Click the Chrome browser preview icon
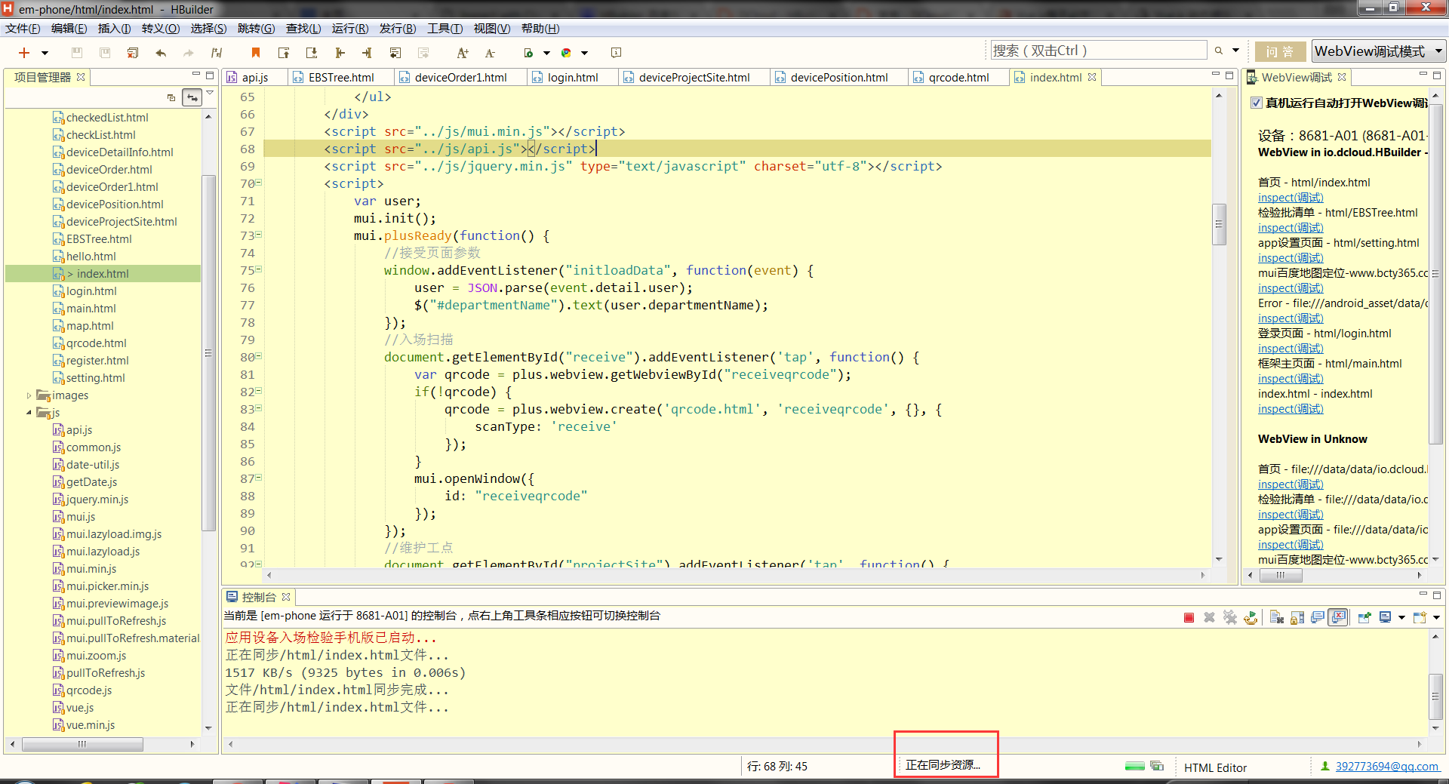Viewport: 1449px width, 784px height. [566, 53]
